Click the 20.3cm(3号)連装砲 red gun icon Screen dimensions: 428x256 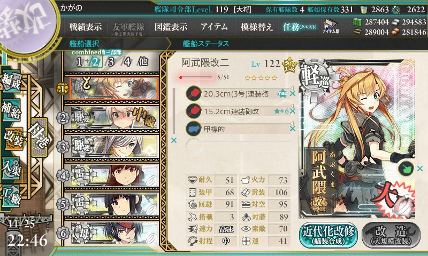pos(193,94)
